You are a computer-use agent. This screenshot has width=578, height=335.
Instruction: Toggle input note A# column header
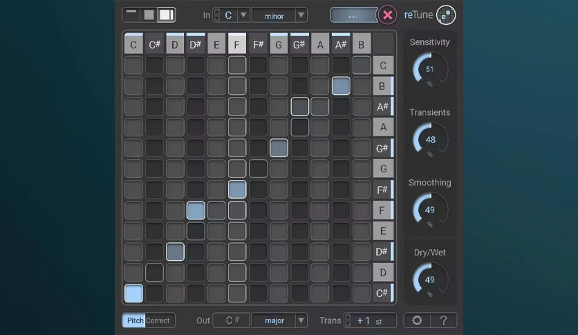(x=341, y=44)
